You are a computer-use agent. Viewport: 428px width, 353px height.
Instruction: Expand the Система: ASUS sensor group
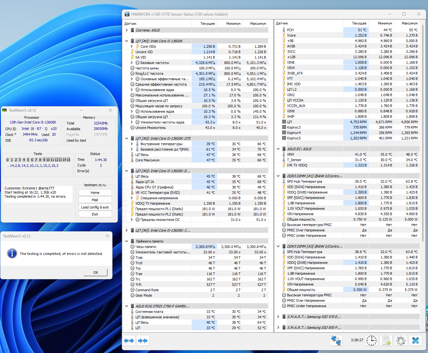[x=127, y=30]
